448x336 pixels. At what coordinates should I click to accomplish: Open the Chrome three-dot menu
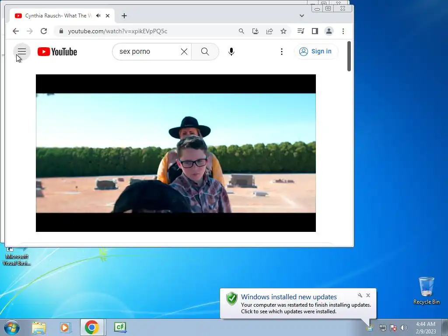343,31
